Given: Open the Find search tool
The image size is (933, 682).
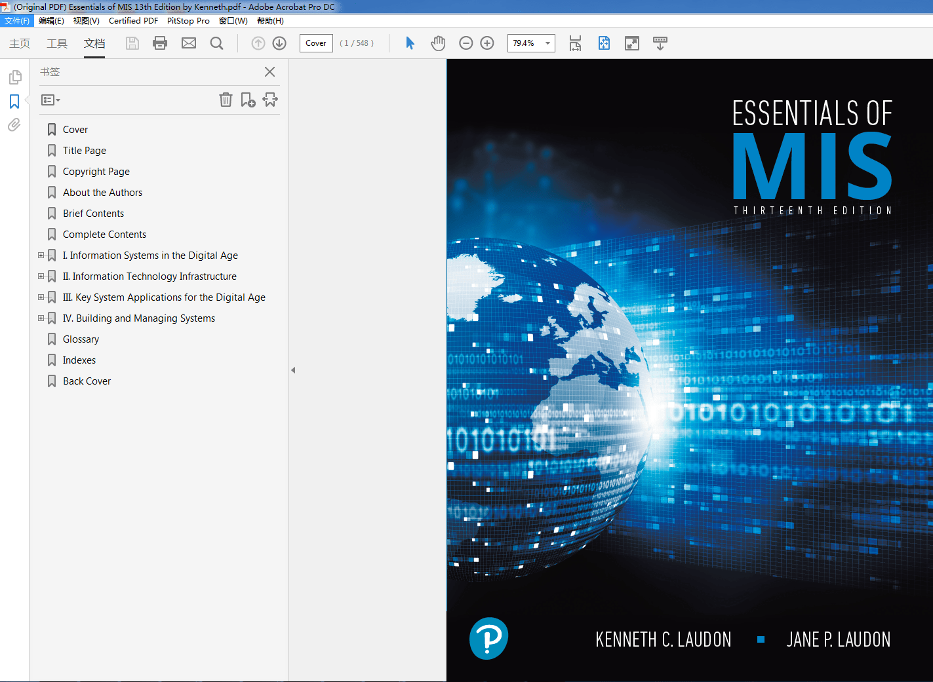Looking at the screenshot, I should click(x=216, y=43).
